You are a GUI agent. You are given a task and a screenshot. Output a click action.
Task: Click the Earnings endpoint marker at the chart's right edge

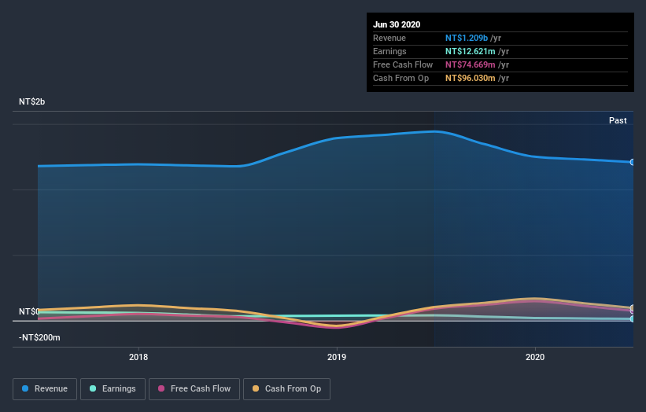[633, 318]
